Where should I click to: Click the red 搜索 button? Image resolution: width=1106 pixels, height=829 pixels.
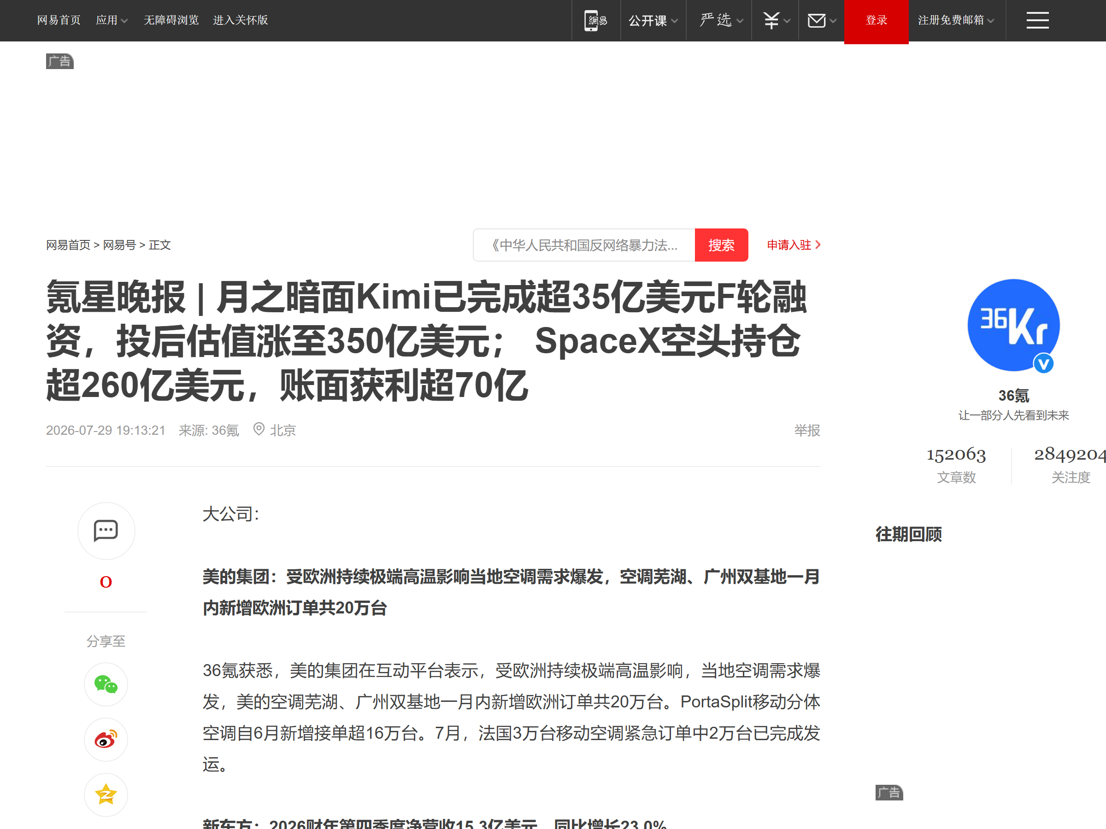pyautogui.click(x=721, y=245)
